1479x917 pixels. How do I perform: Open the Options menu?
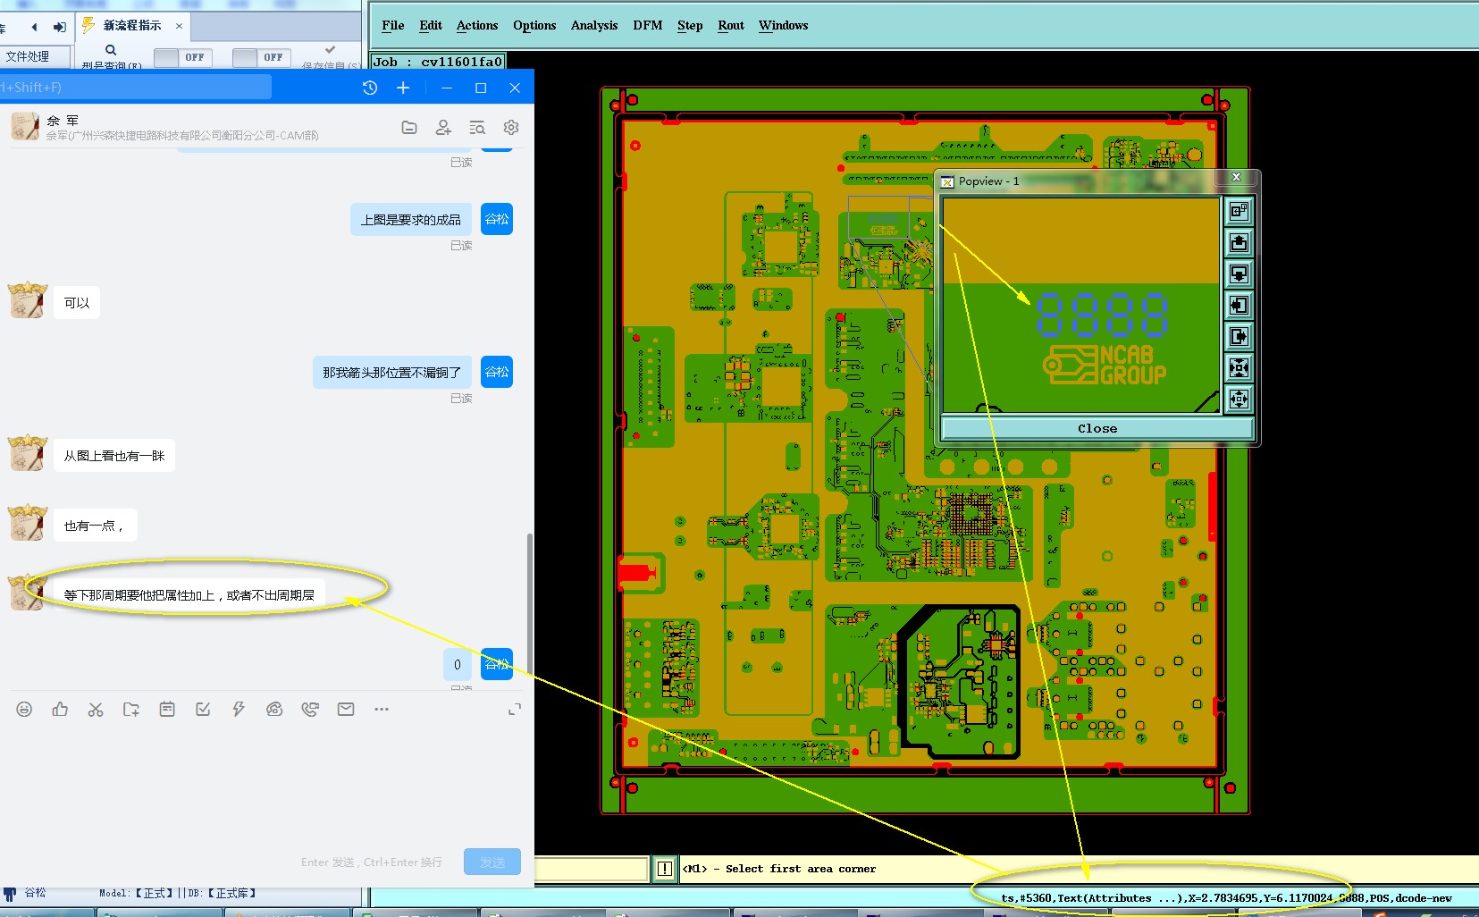(x=534, y=25)
